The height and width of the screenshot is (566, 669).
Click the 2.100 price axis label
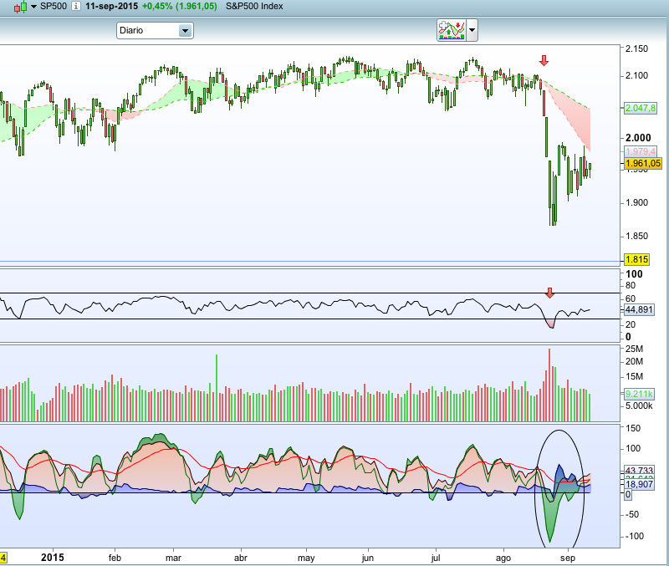pos(636,75)
